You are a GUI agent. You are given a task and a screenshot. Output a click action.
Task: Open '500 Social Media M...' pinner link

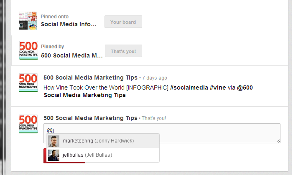[x=72, y=55]
